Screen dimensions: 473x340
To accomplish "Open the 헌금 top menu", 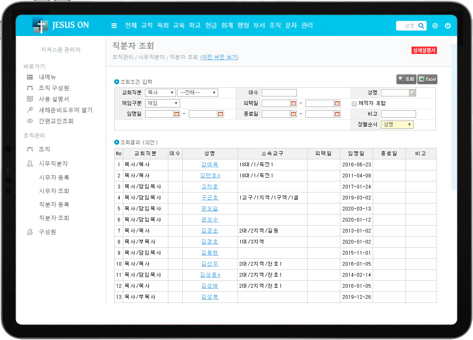I will tap(211, 25).
